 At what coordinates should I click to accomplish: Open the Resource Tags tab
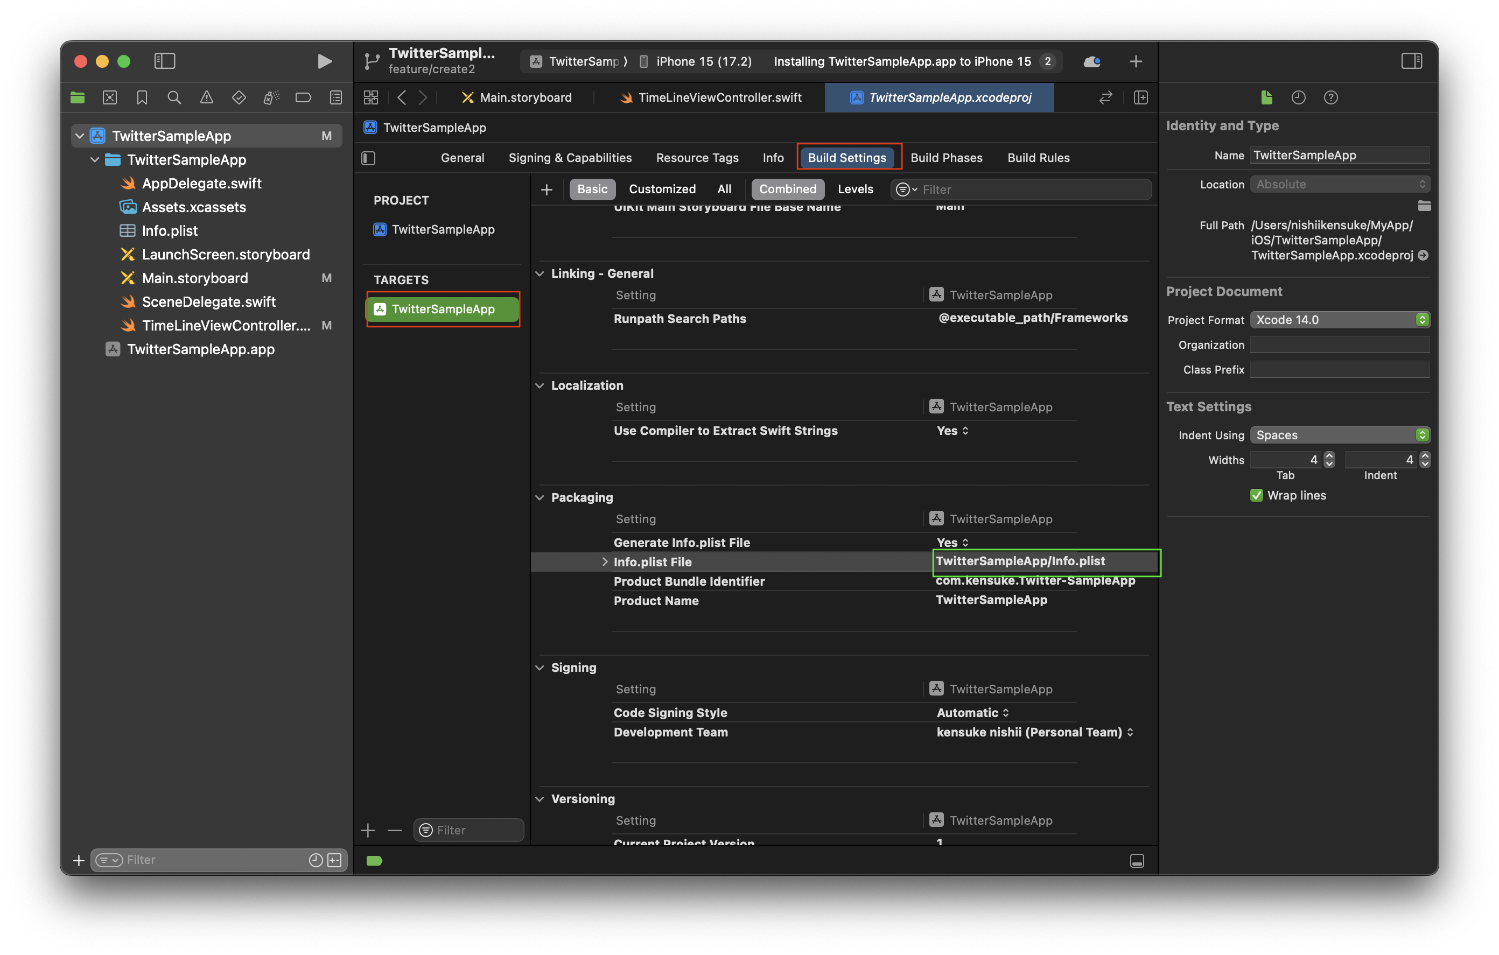coord(697,158)
